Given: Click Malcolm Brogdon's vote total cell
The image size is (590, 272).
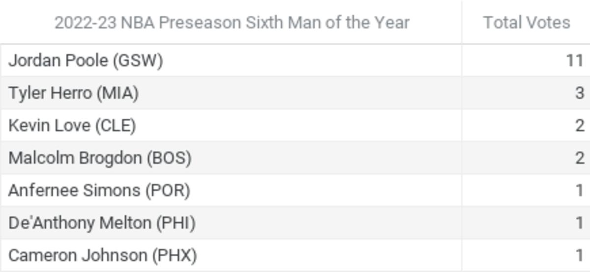Looking at the screenshot, I should pyautogui.click(x=579, y=158).
